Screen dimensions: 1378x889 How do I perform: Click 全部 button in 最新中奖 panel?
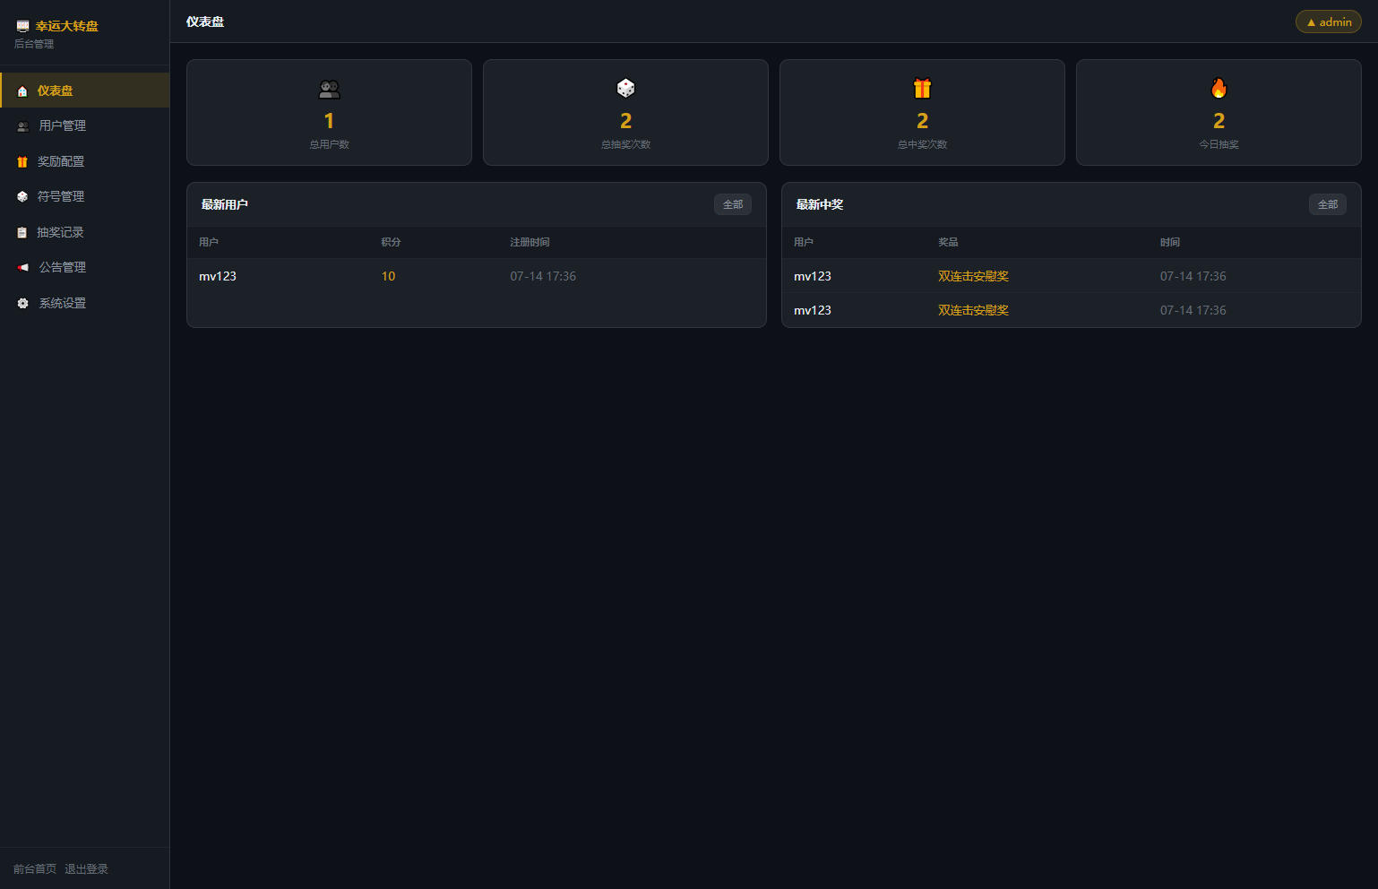point(1328,204)
